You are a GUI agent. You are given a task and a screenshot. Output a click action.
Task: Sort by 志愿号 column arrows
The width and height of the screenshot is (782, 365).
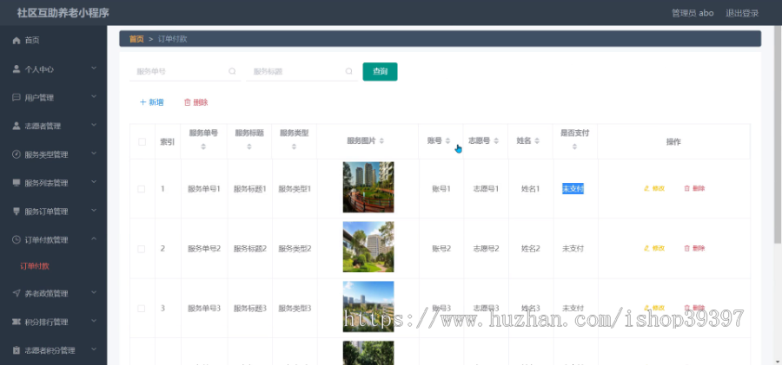(496, 141)
